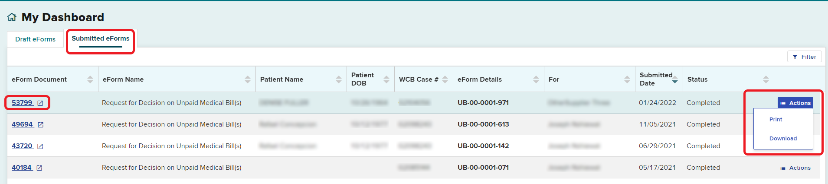The width and height of the screenshot is (828, 184).
Task: Open external link icon for eForm 40184
Action: 39,168
